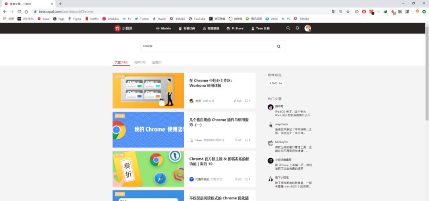
Task: Click the like count 168 on Workona article
Action: [238, 101]
